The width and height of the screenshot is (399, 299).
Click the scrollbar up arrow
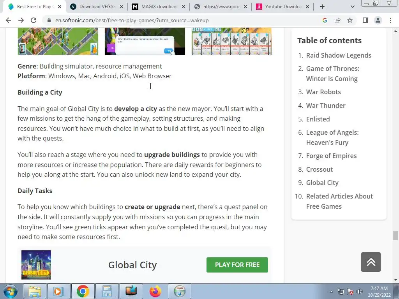point(395,31)
